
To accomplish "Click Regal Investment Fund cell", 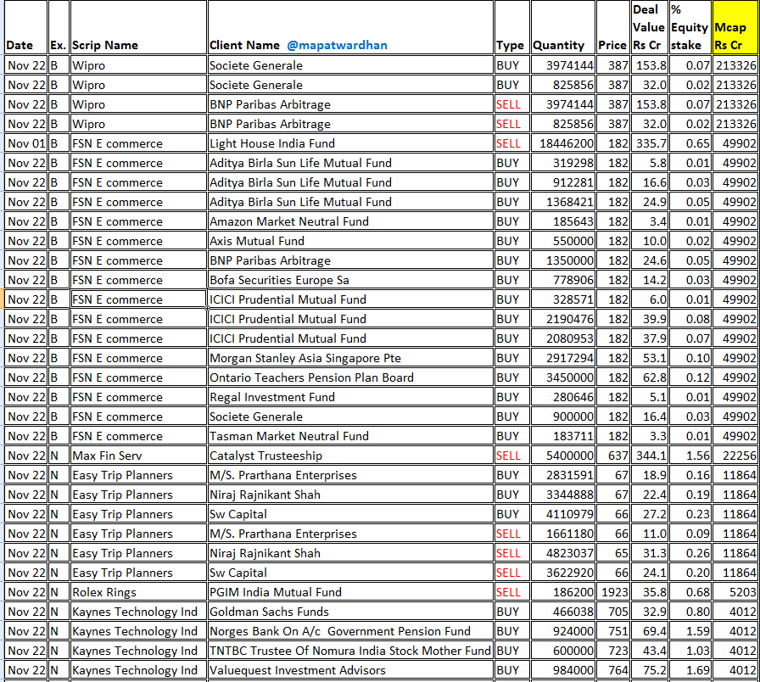I will tap(350, 397).
